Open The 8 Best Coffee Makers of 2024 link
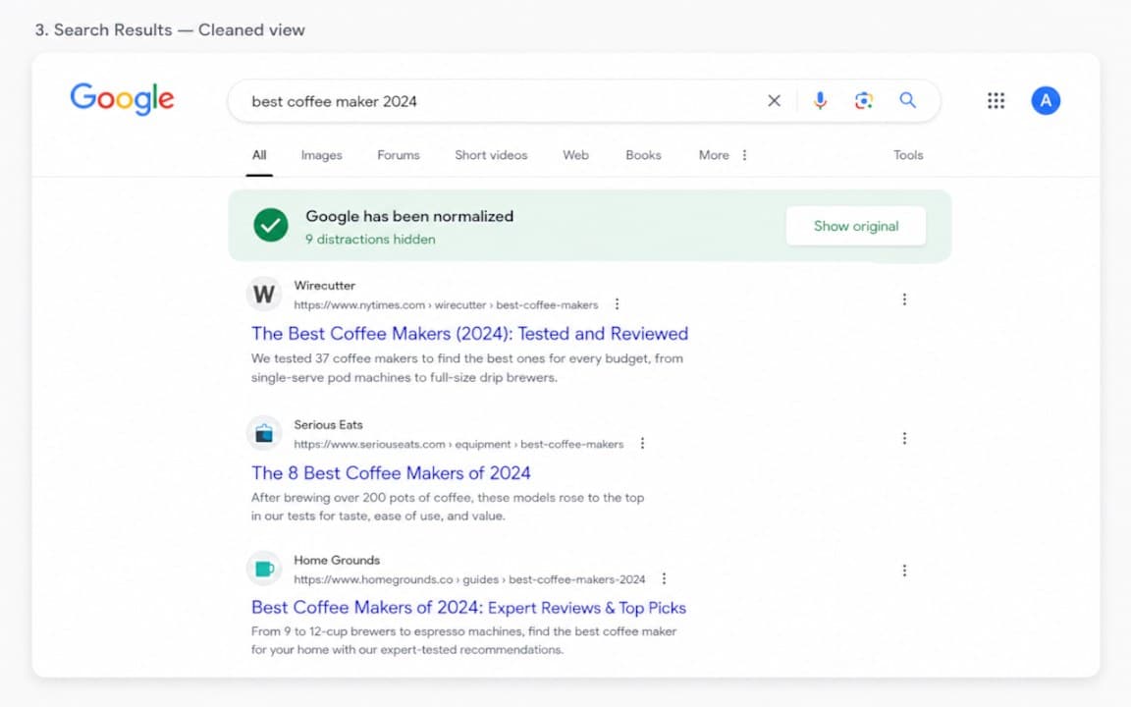 [391, 472]
